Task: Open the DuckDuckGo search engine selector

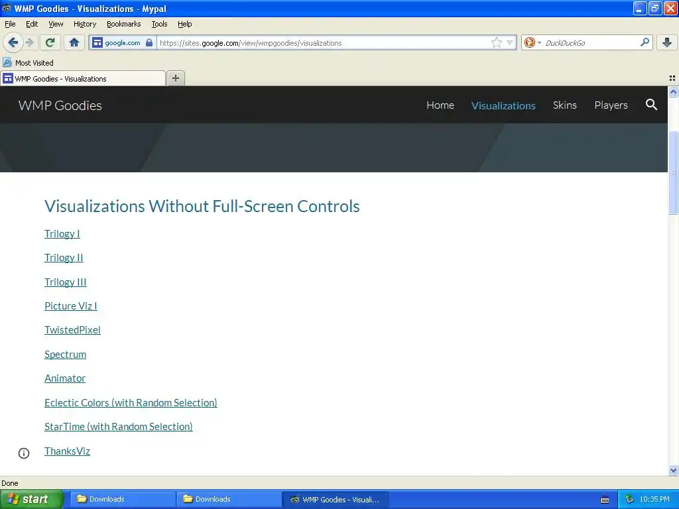Action: 532,42
